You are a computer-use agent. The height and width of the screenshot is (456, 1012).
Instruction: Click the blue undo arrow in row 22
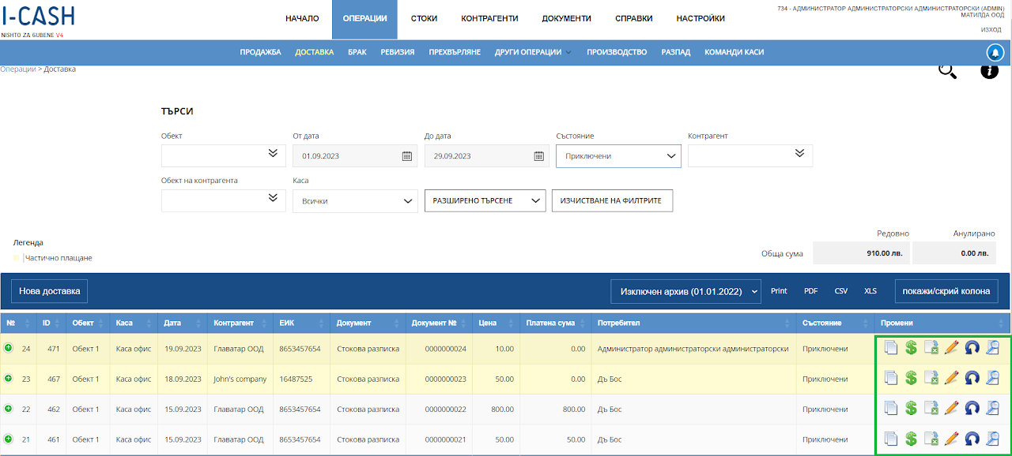pyautogui.click(x=972, y=409)
